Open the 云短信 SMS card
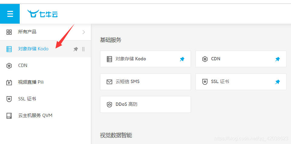The width and height of the screenshot is (291, 144). click(x=145, y=82)
